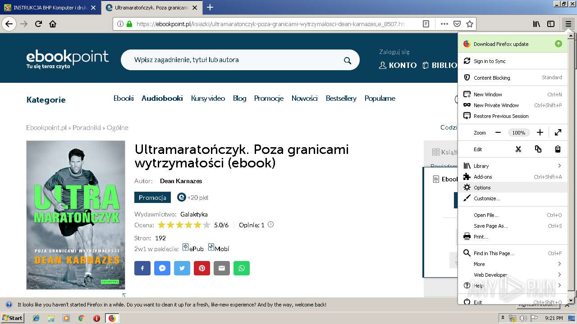Click the Copy icon in Edit row
577x324 pixels.
pos(538,149)
